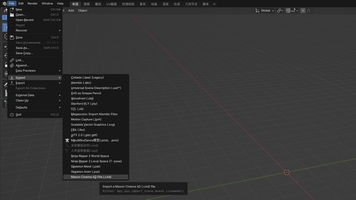356x200 pixels.
Task: Open the Object menu in viewport header
Action: pyautogui.click(x=83, y=10)
